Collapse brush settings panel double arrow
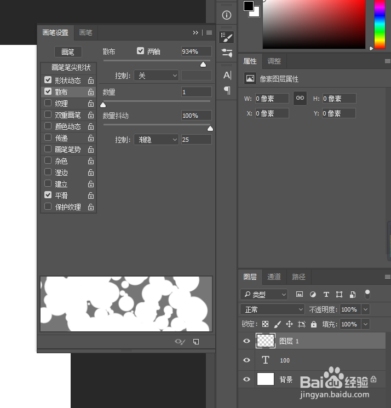The width and height of the screenshot is (391, 408). coord(196,32)
